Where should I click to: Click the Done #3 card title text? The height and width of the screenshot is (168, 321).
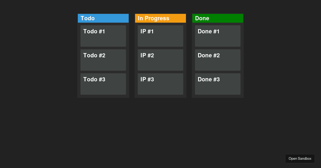(209, 79)
